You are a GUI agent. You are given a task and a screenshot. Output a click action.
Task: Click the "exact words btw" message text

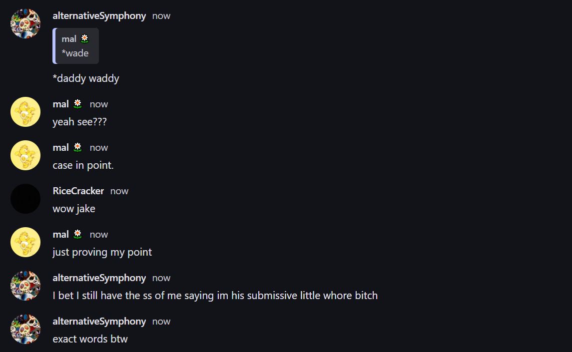click(x=90, y=339)
